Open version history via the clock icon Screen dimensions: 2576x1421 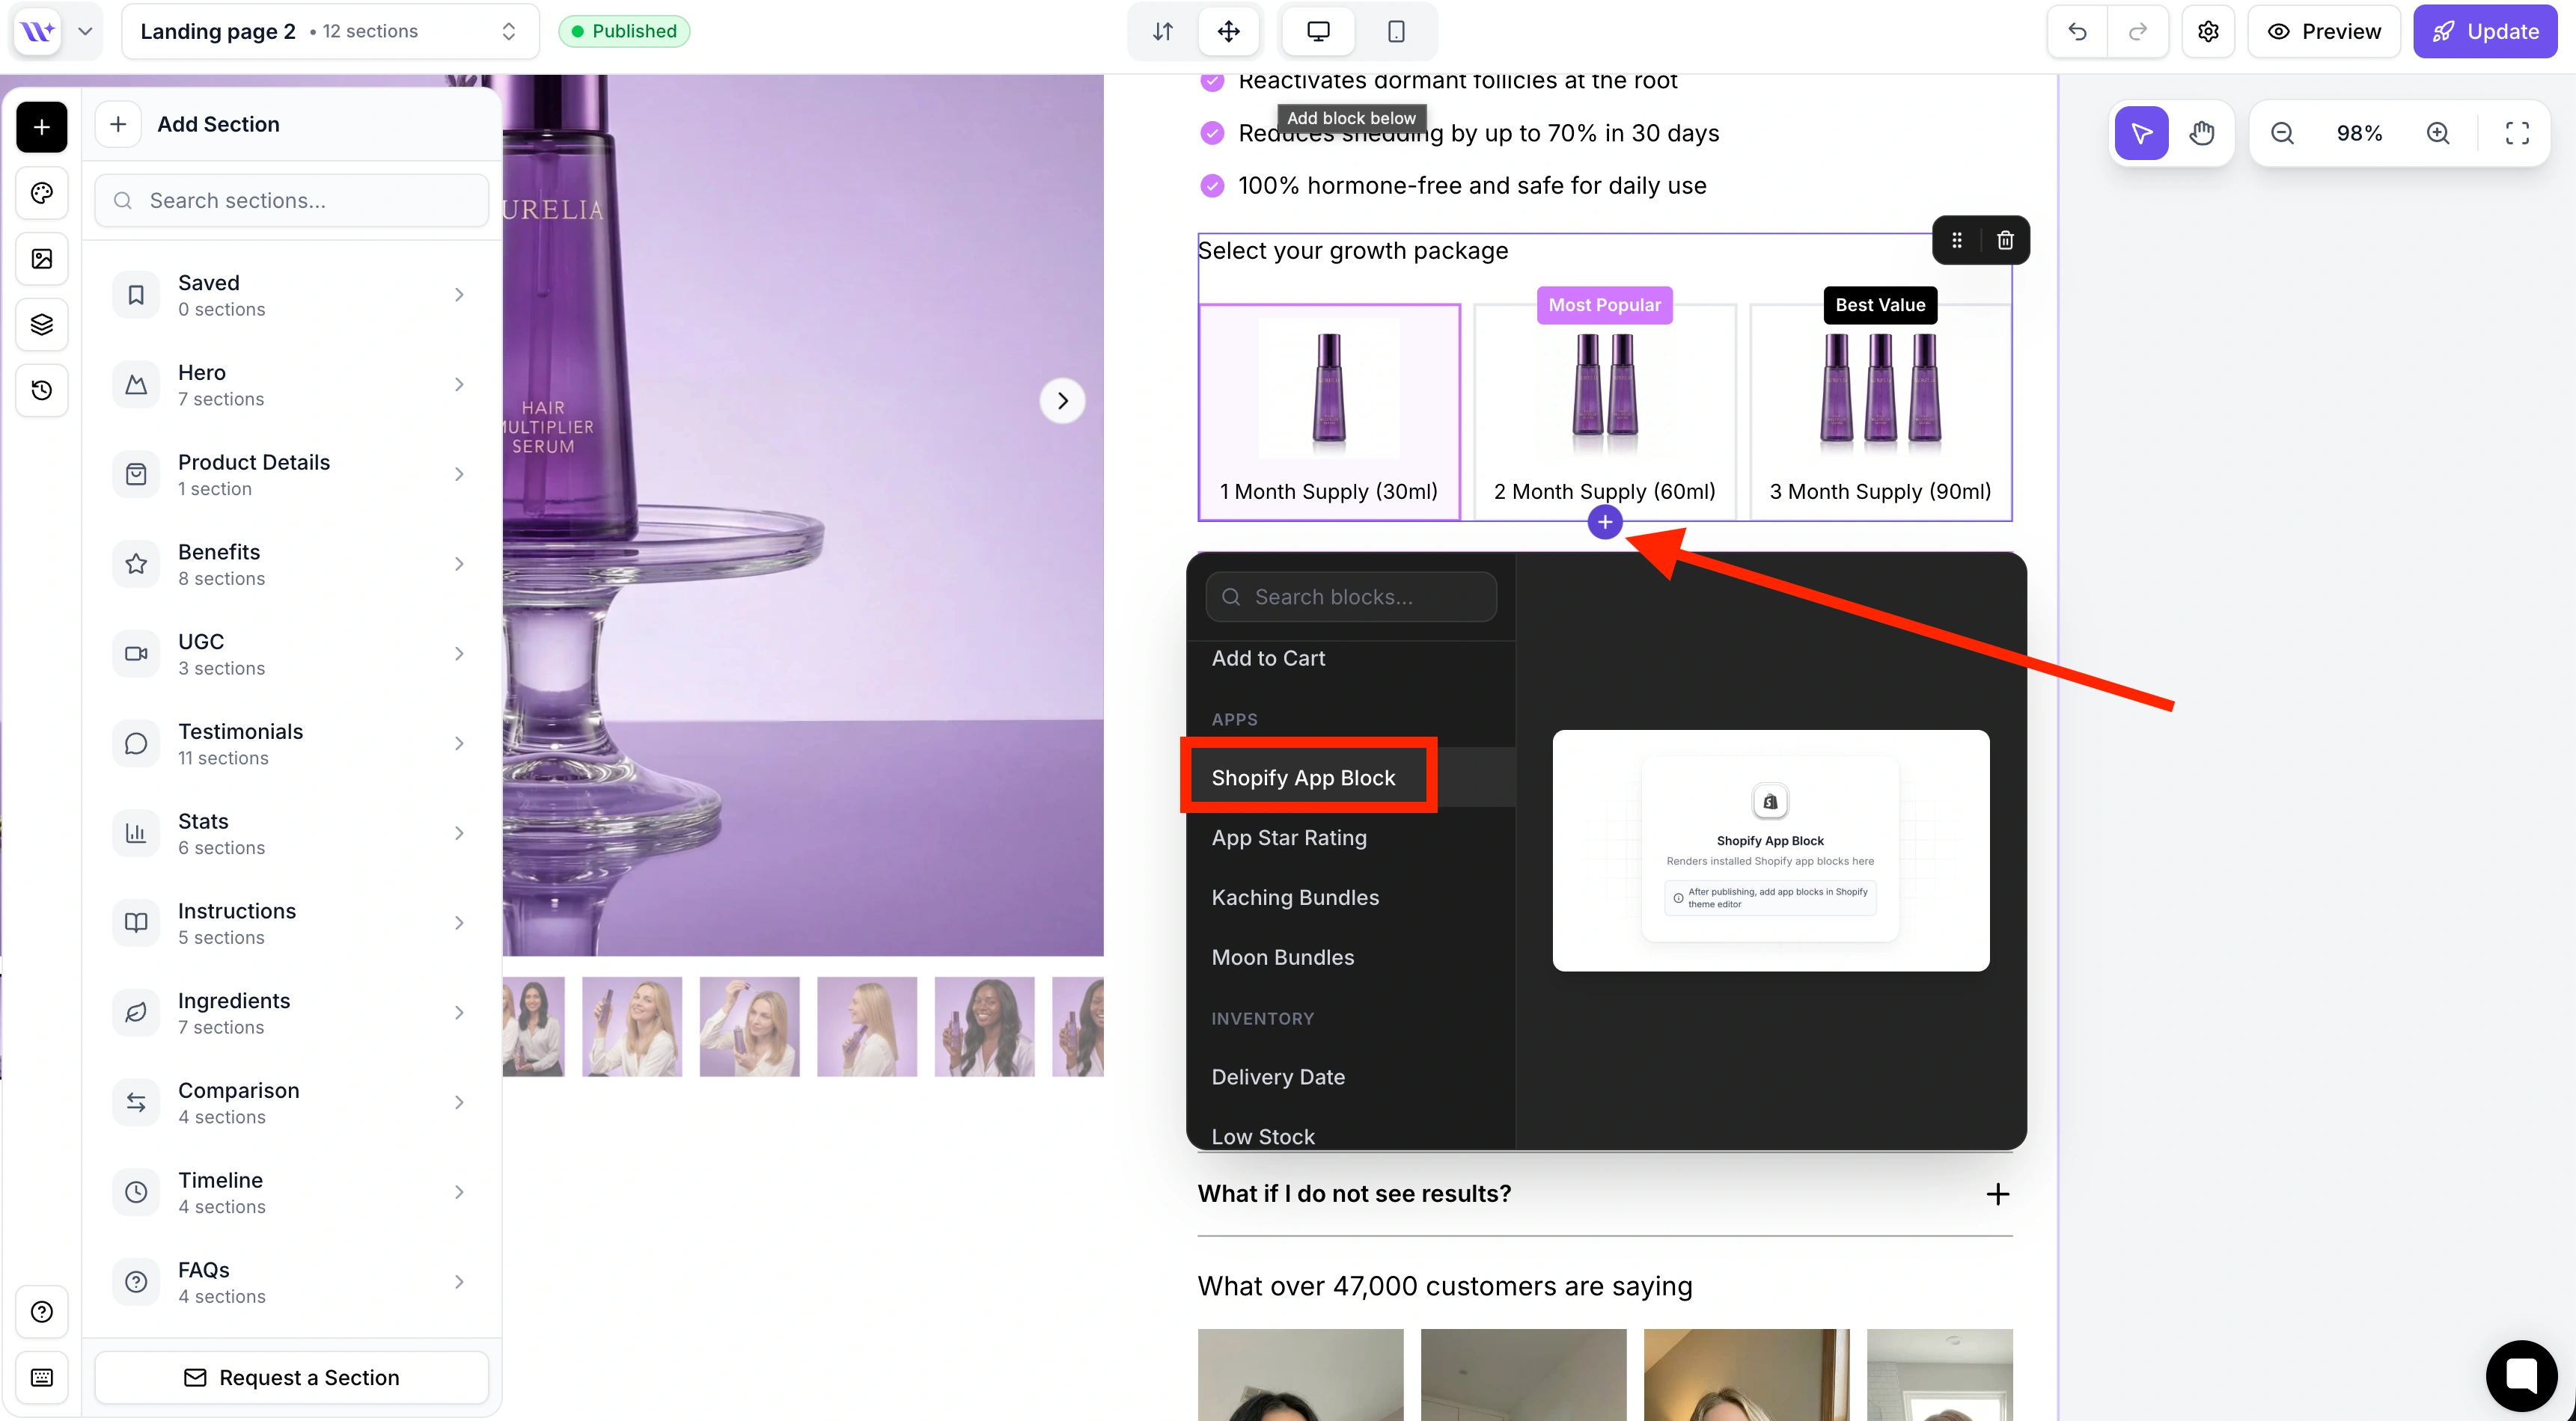(41, 390)
